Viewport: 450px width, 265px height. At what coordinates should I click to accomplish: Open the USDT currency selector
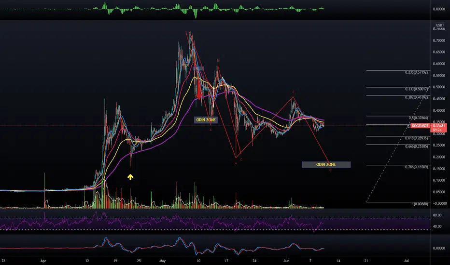click(440, 25)
